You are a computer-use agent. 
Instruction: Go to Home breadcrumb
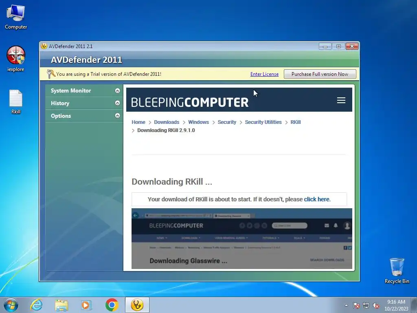(138, 122)
